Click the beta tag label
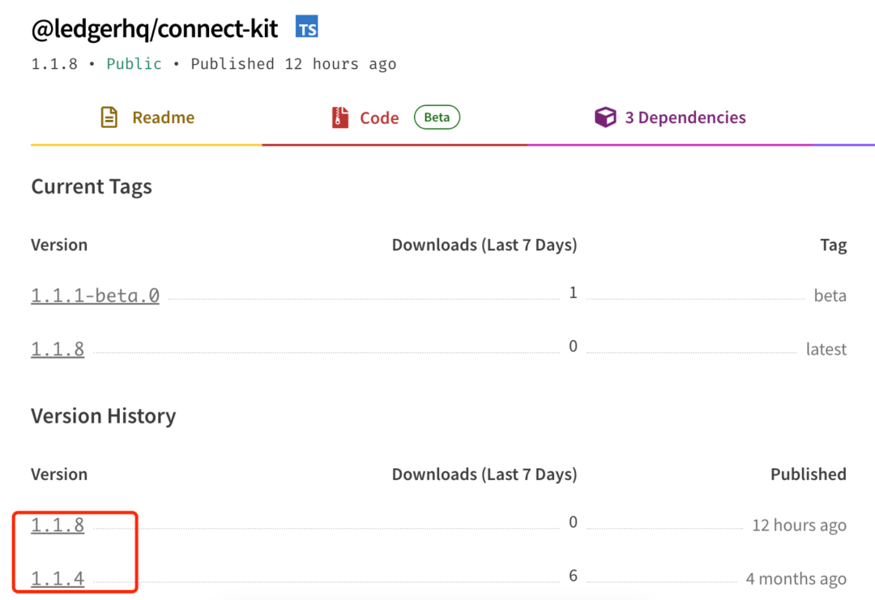This screenshot has width=875, height=600. click(830, 295)
